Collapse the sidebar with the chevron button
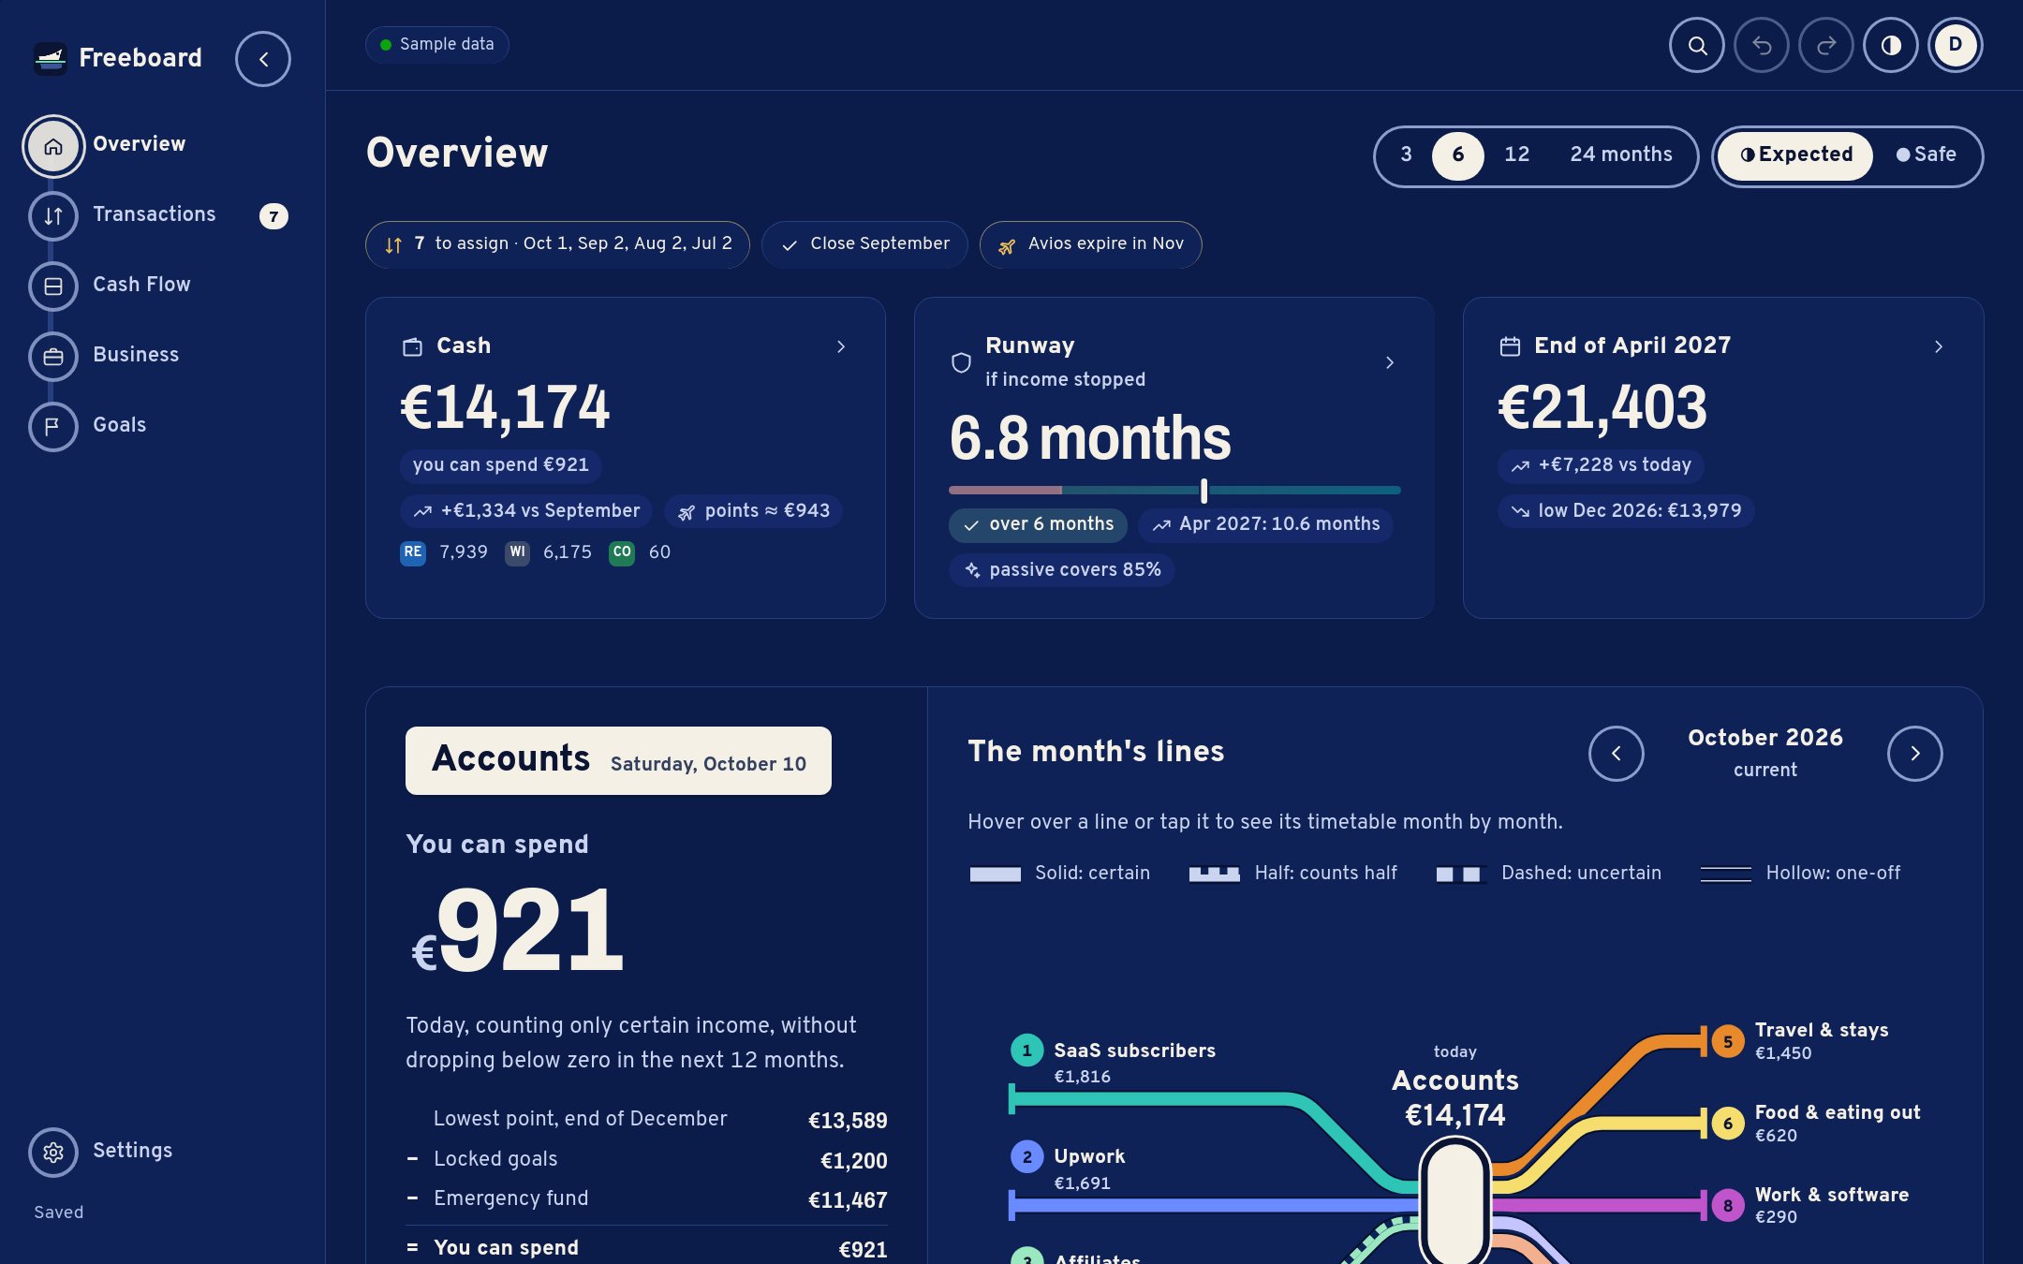Viewport: 2023px width, 1264px height. (263, 59)
